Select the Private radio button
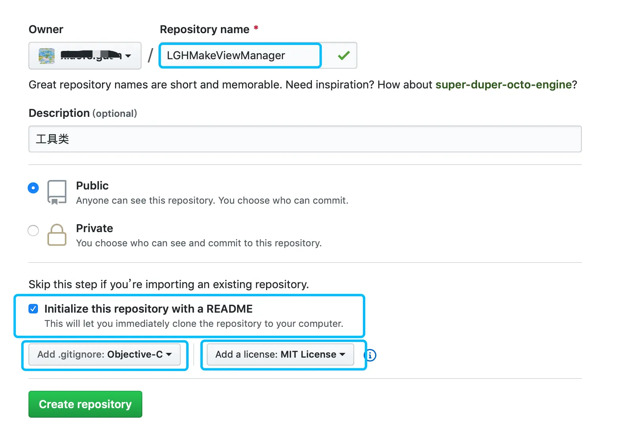The height and width of the screenshot is (435, 623). coord(33,231)
